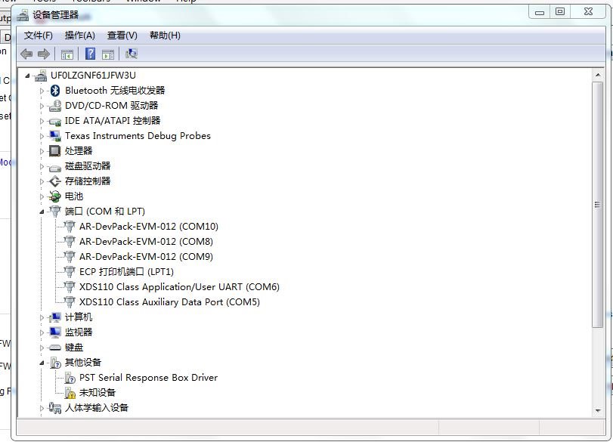Expand the DVD/CD-ROM 驱动器 node
Screen dimensions: 613x442
(x=42, y=106)
